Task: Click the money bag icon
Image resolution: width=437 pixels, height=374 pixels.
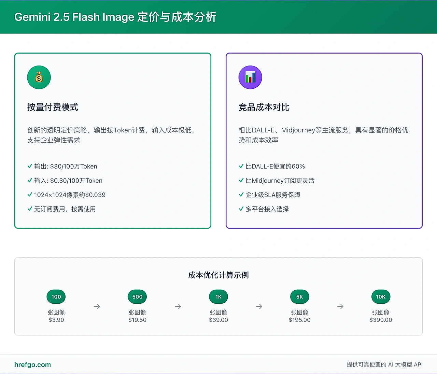Action: pos(39,77)
